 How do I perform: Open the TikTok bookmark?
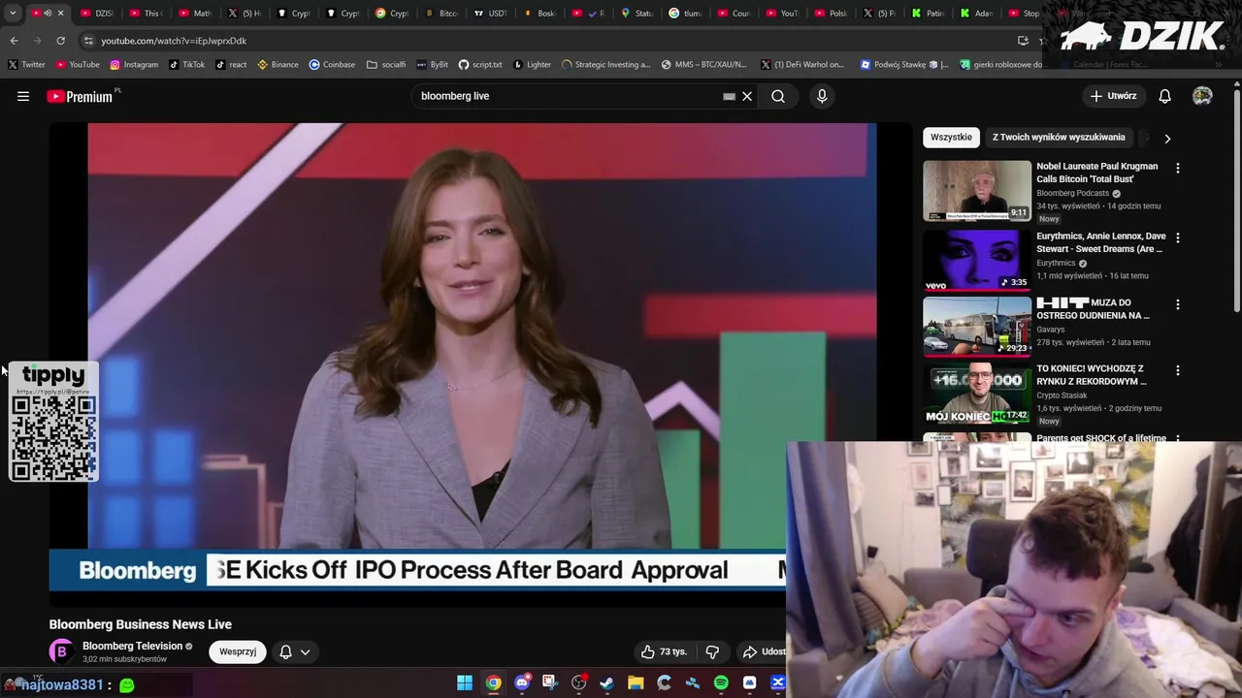point(186,65)
